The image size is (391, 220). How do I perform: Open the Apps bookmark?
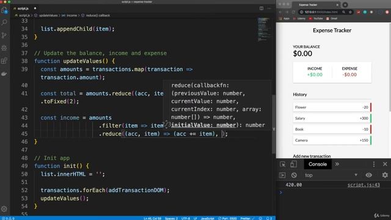(284, 18)
